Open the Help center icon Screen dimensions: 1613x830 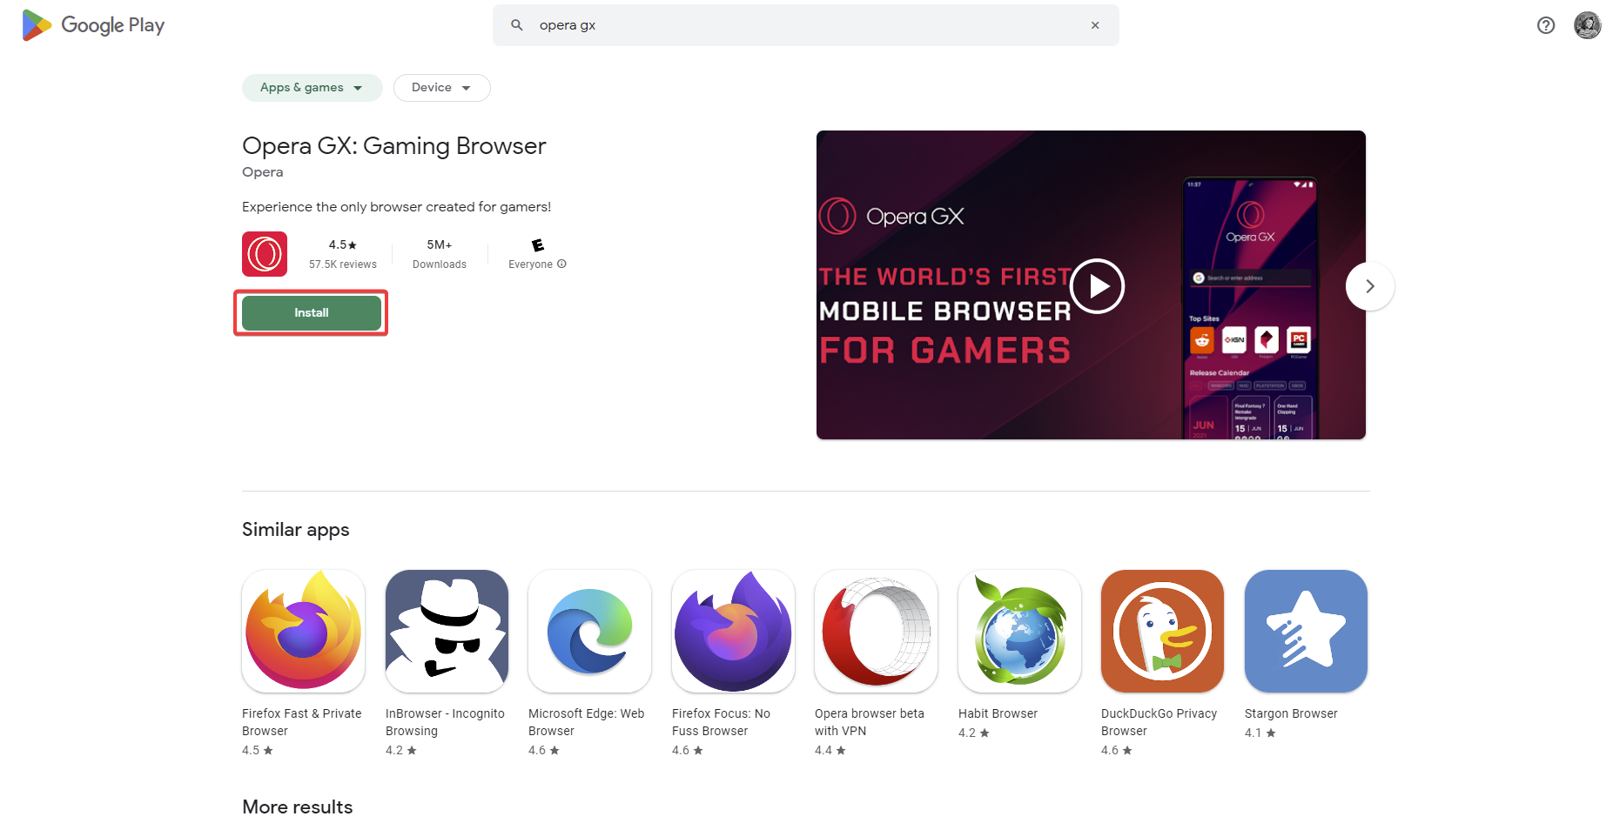tap(1546, 25)
